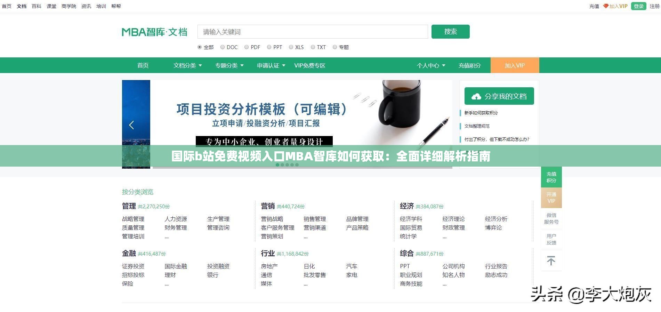Expand the 专题分类 dropdown menu
Viewport: 661px width, 312px height.
[229, 65]
